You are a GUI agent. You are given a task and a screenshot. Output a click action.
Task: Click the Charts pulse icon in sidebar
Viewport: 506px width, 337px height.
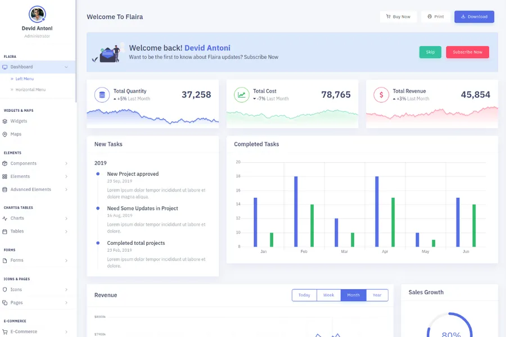[x=5, y=218]
